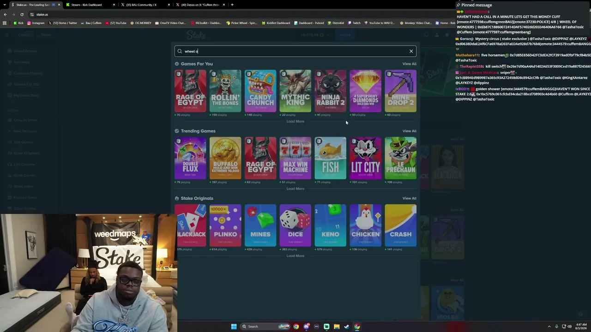Image resolution: width=591 pixels, height=332 pixels.
Task: Click the 'wheel o' search input field
Action: click(x=295, y=51)
